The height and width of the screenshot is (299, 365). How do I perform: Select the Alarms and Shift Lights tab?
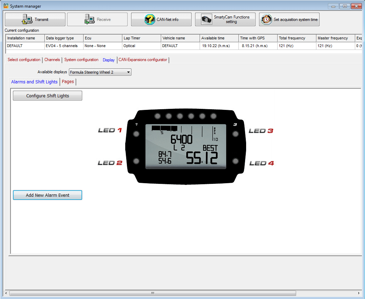[34, 82]
